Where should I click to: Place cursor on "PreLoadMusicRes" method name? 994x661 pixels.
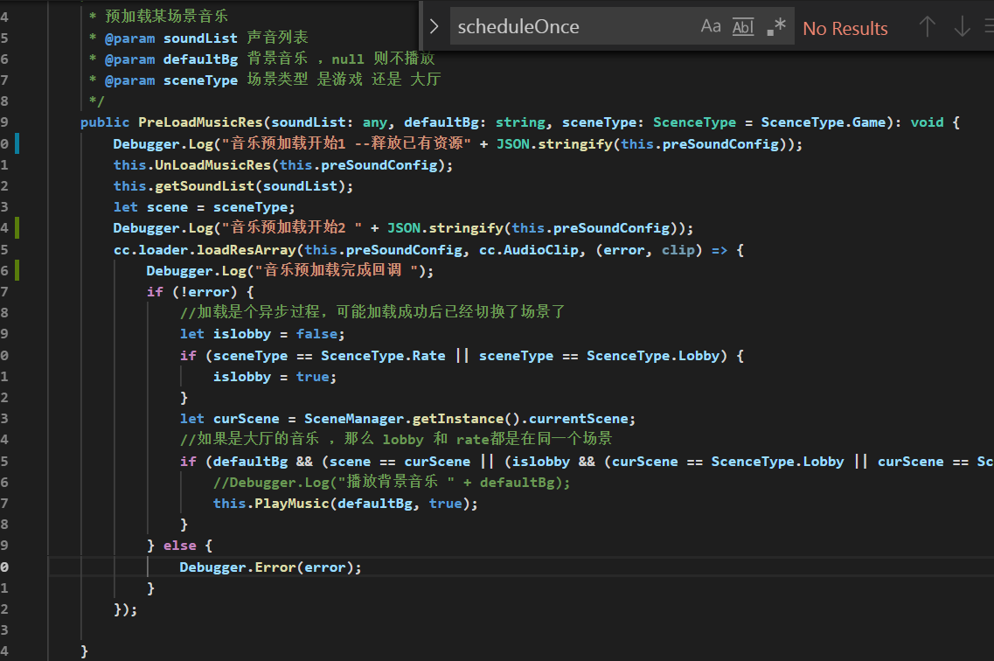(x=201, y=122)
